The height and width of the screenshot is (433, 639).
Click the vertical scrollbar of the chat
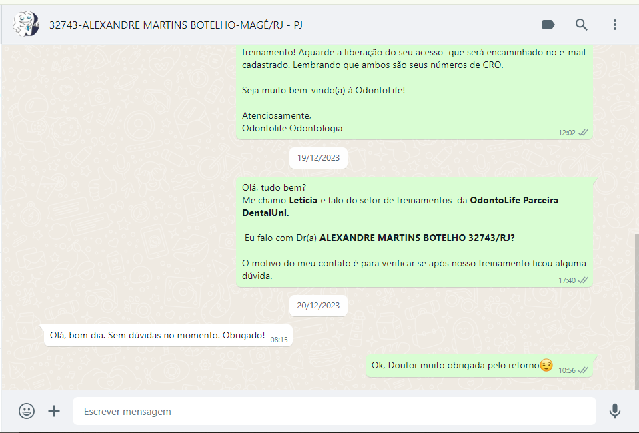[x=636, y=311]
